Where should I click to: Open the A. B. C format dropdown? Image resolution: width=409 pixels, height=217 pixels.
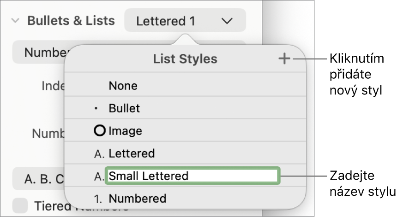click(x=39, y=179)
